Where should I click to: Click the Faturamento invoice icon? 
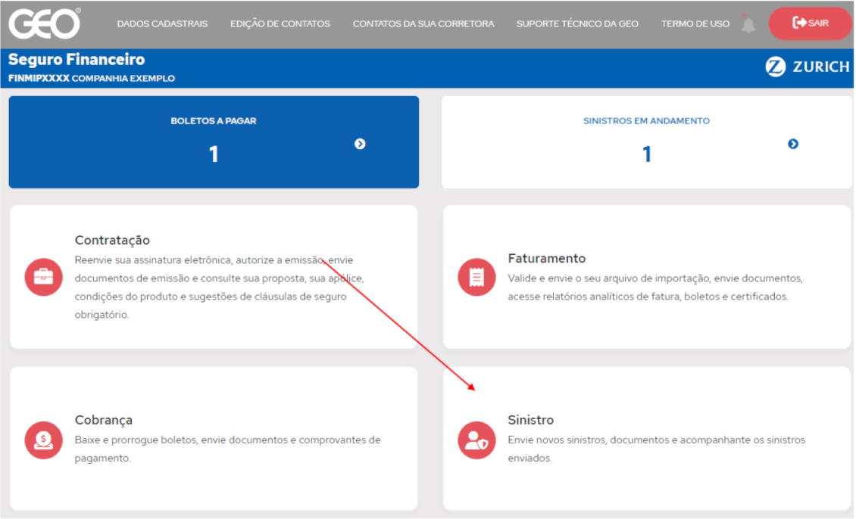point(476,277)
